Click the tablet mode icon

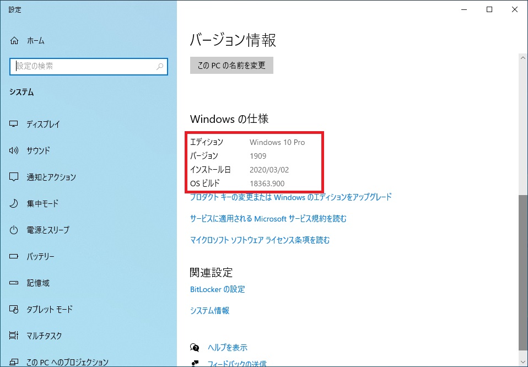[14, 309]
